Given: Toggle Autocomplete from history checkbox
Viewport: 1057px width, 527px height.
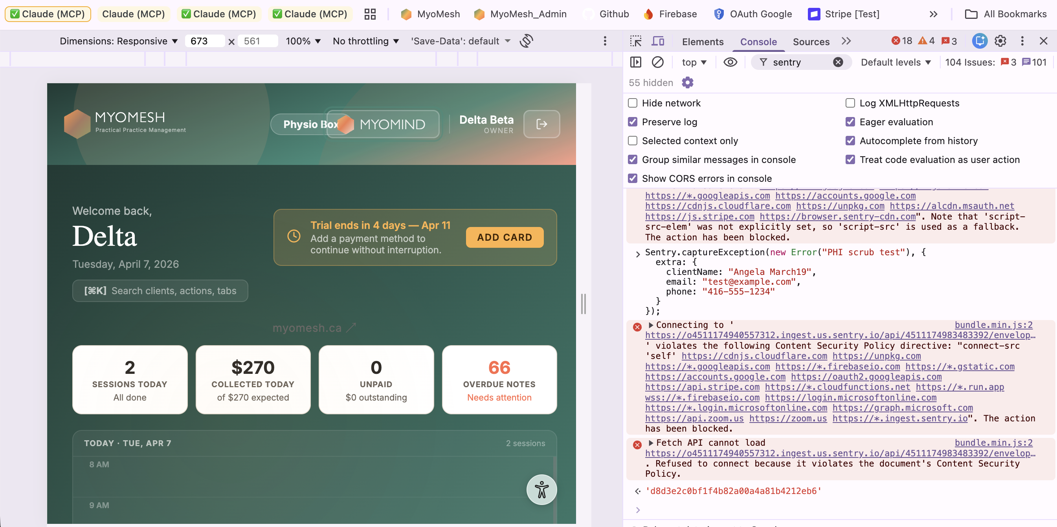Looking at the screenshot, I should (x=850, y=141).
